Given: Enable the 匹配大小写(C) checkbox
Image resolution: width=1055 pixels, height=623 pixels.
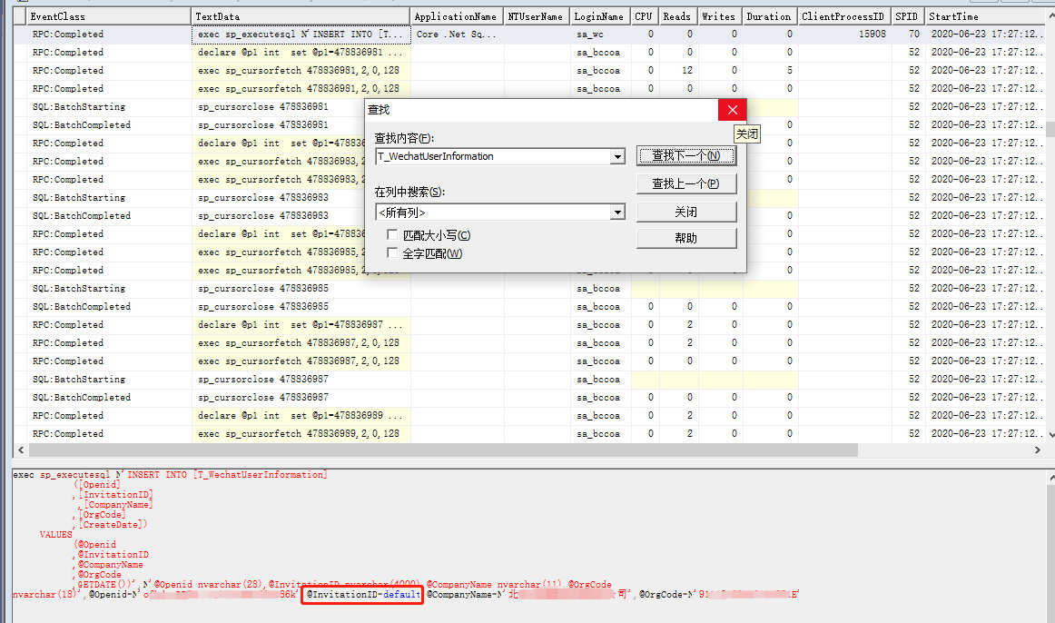Looking at the screenshot, I should tap(392, 234).
